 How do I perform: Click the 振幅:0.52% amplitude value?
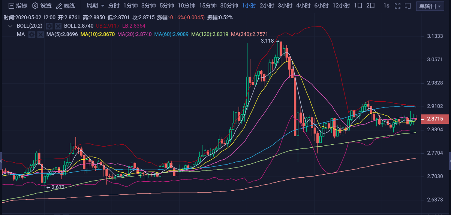pos(220,18)
